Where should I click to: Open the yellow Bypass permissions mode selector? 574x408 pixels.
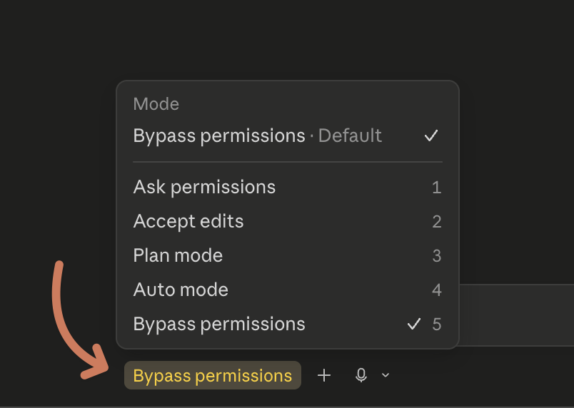click(213, 375)
